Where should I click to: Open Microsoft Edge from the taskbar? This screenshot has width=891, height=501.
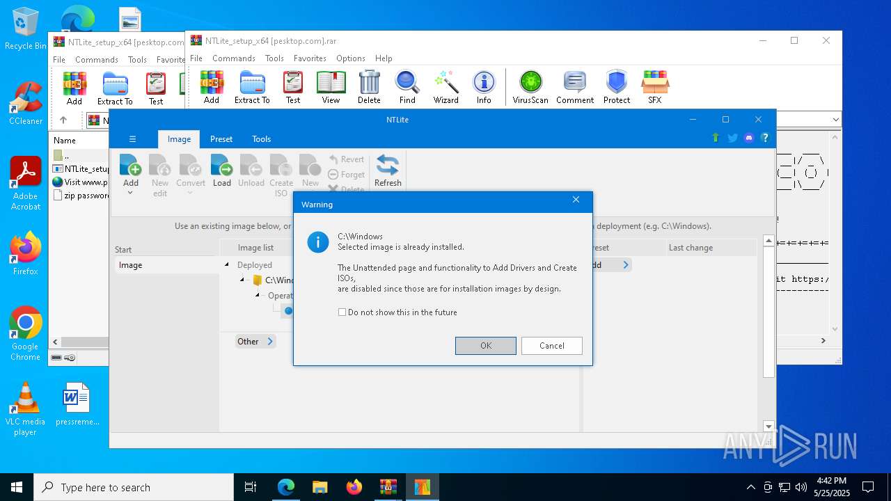[286, 487]
